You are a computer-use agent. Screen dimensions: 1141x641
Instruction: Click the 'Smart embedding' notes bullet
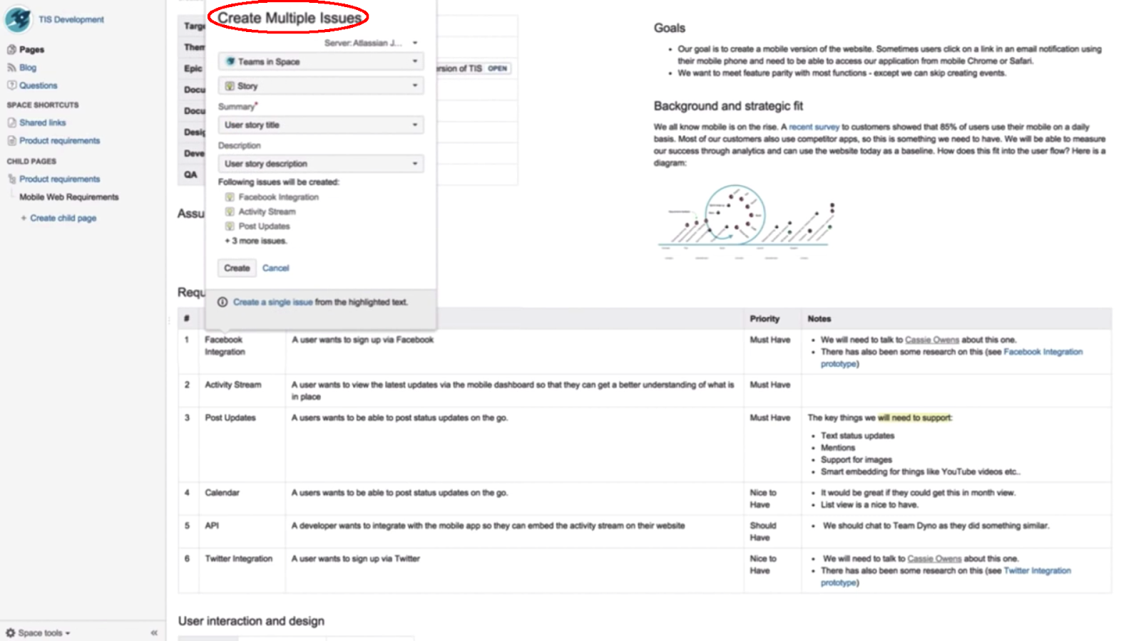(x=920, y=471)
